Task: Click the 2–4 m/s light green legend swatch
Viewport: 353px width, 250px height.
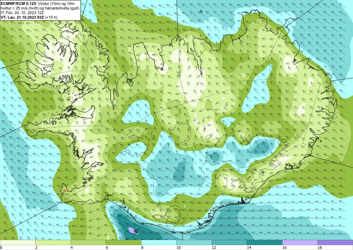Action: pos(53,242)
